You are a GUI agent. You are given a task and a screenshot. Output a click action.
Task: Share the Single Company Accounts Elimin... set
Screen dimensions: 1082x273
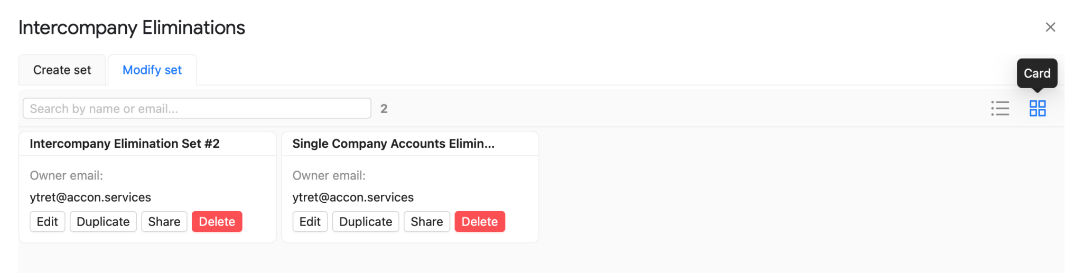tap(427, 221)
